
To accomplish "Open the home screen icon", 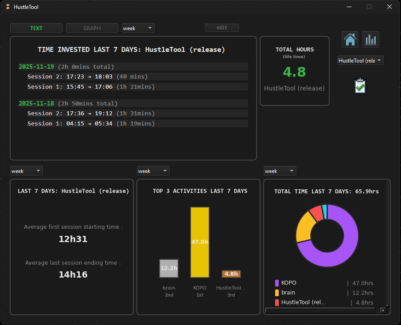I will 350,39.
